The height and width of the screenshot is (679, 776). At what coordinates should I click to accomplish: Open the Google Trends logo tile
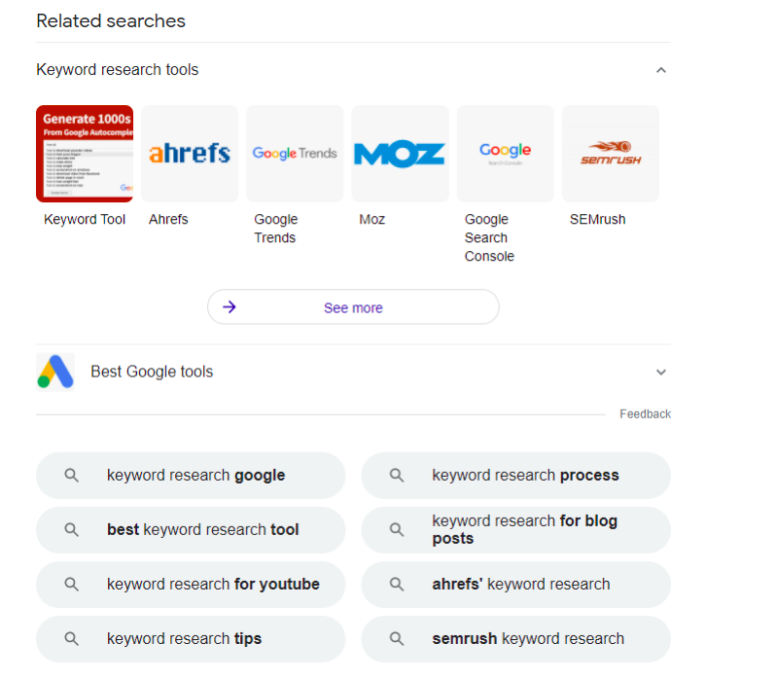[x=295, y=154]
